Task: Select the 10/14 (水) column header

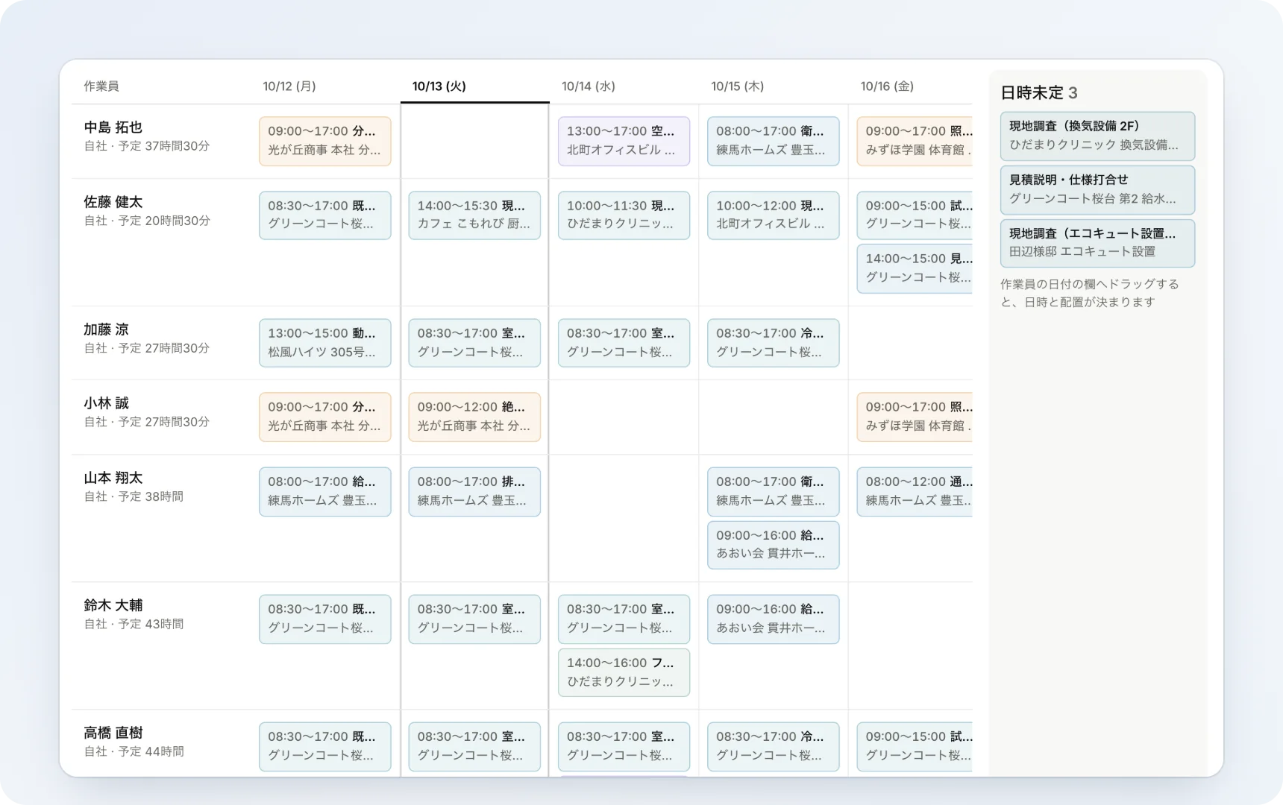Action: (624, 86)
